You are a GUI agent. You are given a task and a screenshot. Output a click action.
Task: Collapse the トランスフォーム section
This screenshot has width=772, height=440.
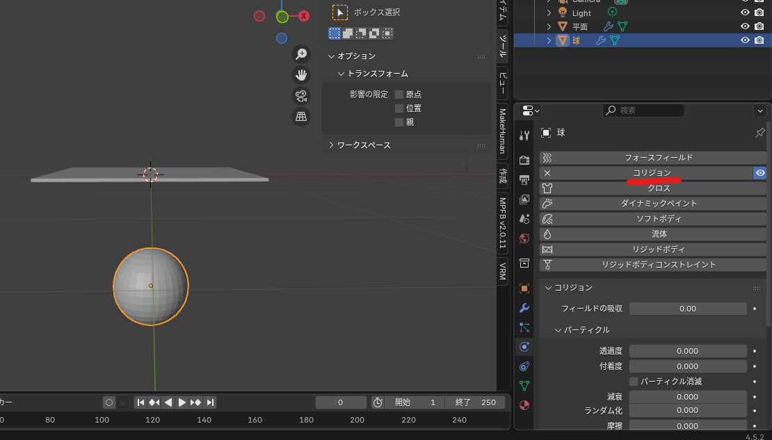341,74
